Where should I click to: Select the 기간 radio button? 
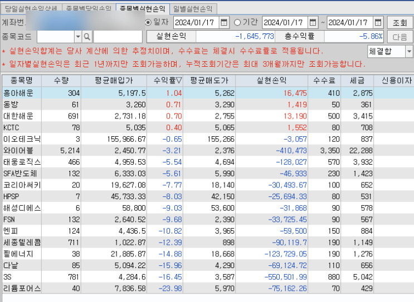237,23
